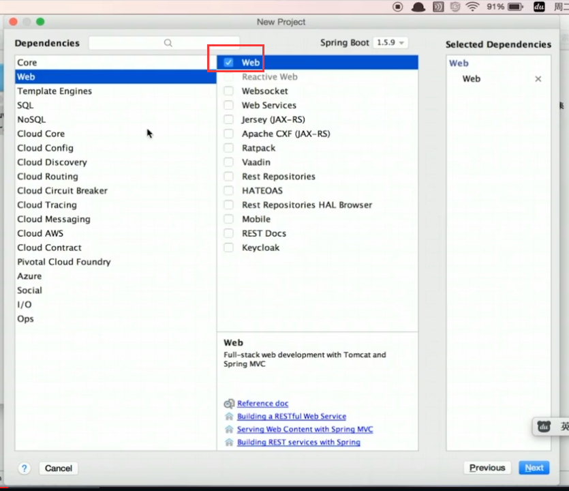Select the Cloud Messaging category

[116, 219]
